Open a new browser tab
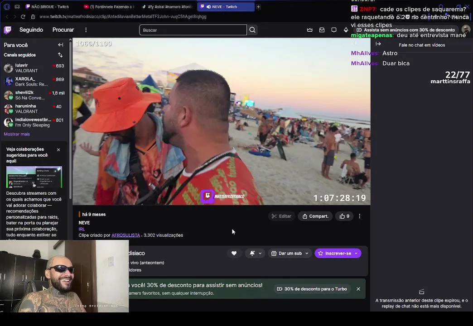This screenshot has height=326, width=473. click(259, 7)
